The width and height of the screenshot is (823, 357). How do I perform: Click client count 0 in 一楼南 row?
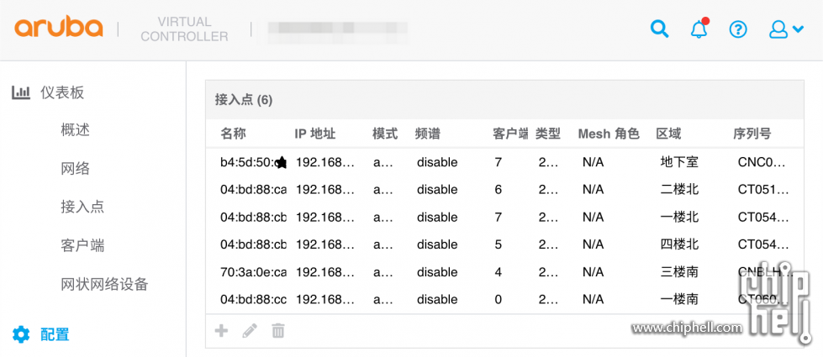point(499,299)
